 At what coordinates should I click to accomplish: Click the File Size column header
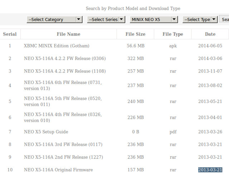point(136,34)
